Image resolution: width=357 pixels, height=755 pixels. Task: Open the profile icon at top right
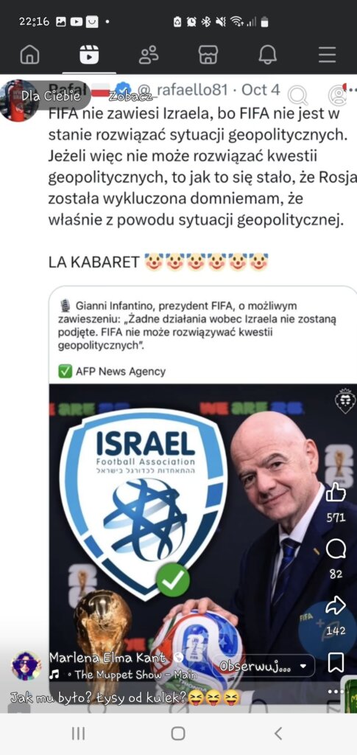339,95
